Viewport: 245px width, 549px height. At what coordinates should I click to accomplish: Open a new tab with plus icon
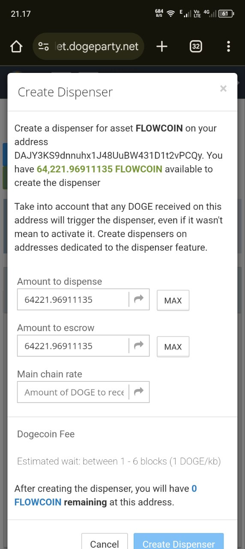pos(162,46)
